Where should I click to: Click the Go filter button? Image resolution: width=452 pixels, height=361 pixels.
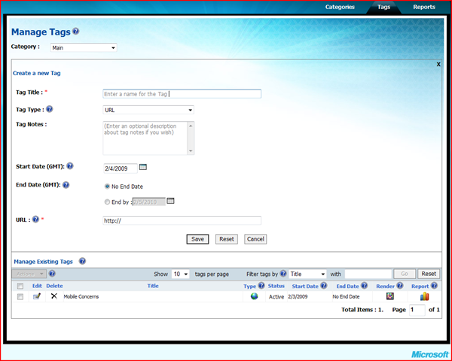pyautogui.click(x=405, y=274)
